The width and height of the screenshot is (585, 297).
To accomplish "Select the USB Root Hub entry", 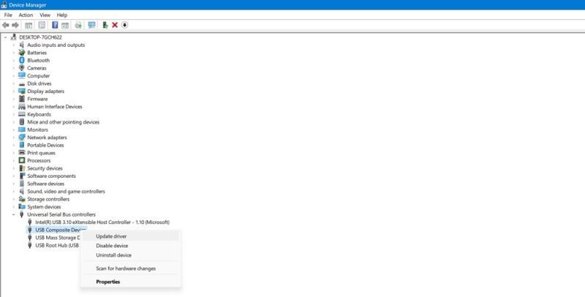I will pos(57,245).
